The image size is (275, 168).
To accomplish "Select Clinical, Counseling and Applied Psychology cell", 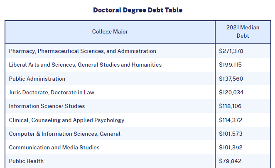I will pos(66,120).
